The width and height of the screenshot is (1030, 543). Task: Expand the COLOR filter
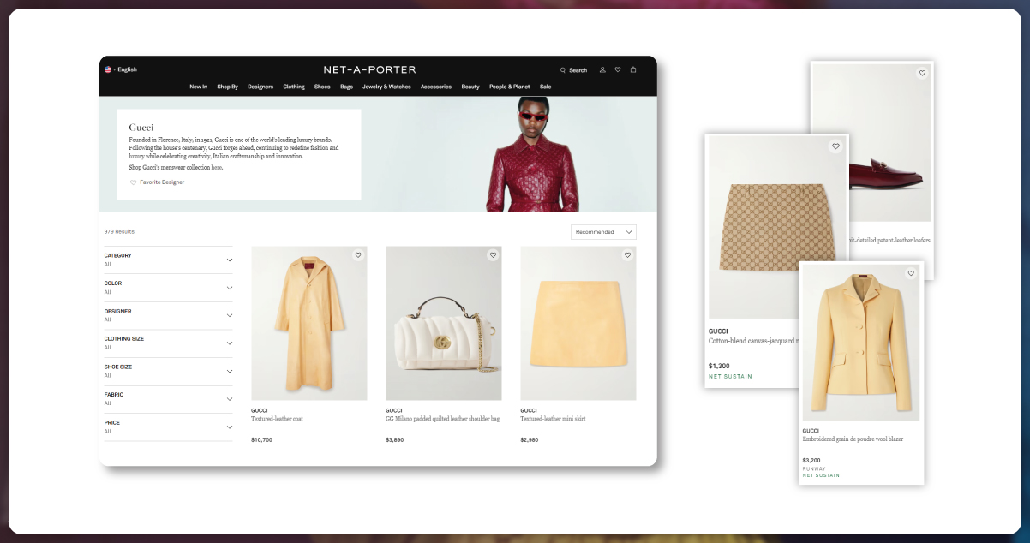point(168,288)
